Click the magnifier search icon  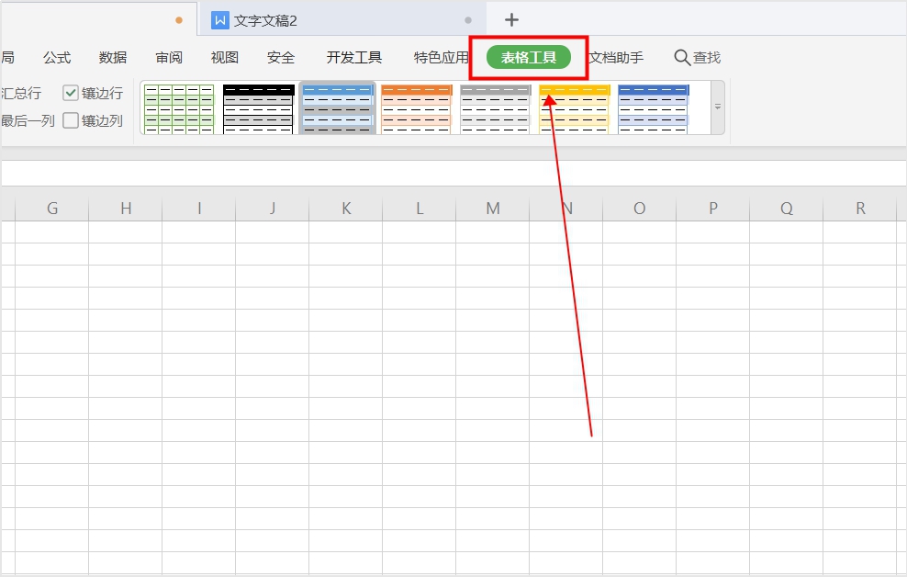tap(682, 57)
